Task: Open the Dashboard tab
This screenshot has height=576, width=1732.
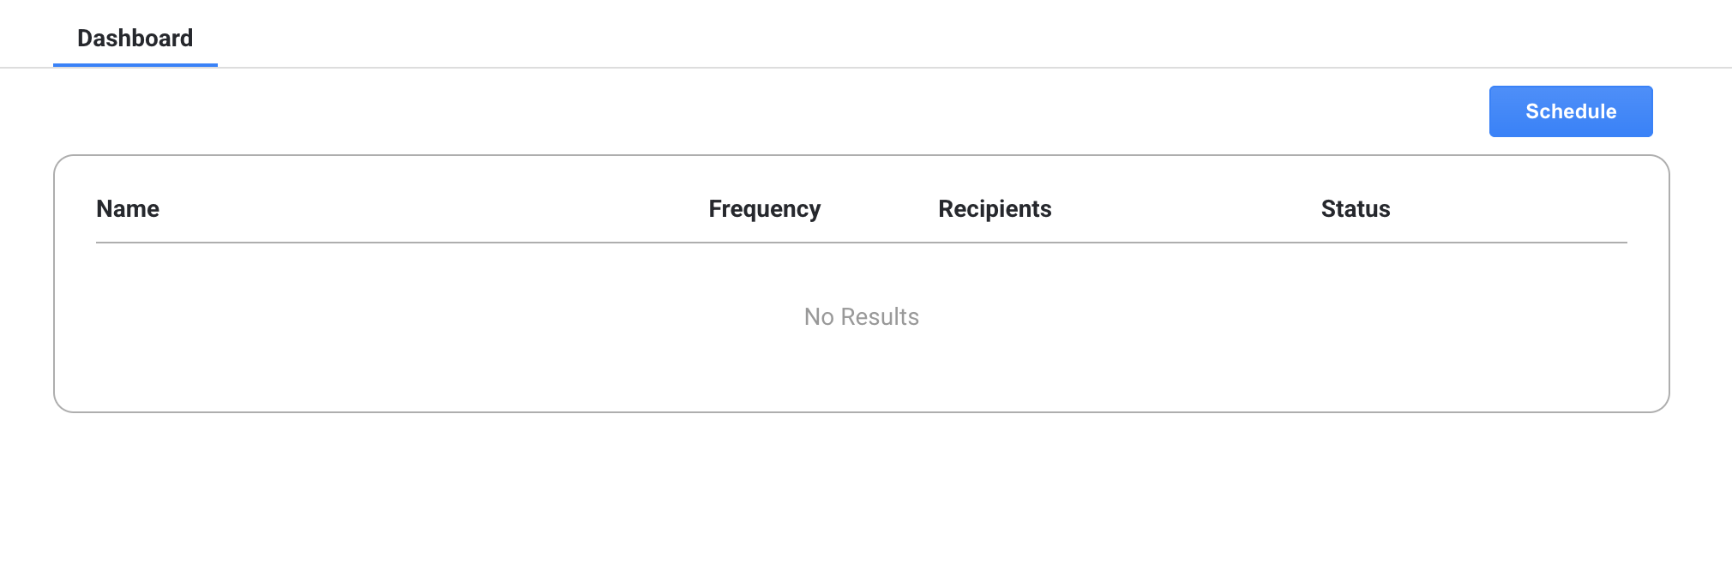Action: (135, 39)
